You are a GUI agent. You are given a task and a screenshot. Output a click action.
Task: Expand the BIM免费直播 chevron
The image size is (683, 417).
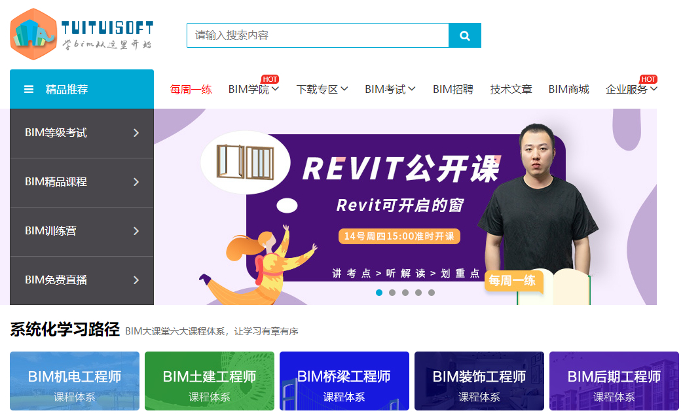point(136,280)
